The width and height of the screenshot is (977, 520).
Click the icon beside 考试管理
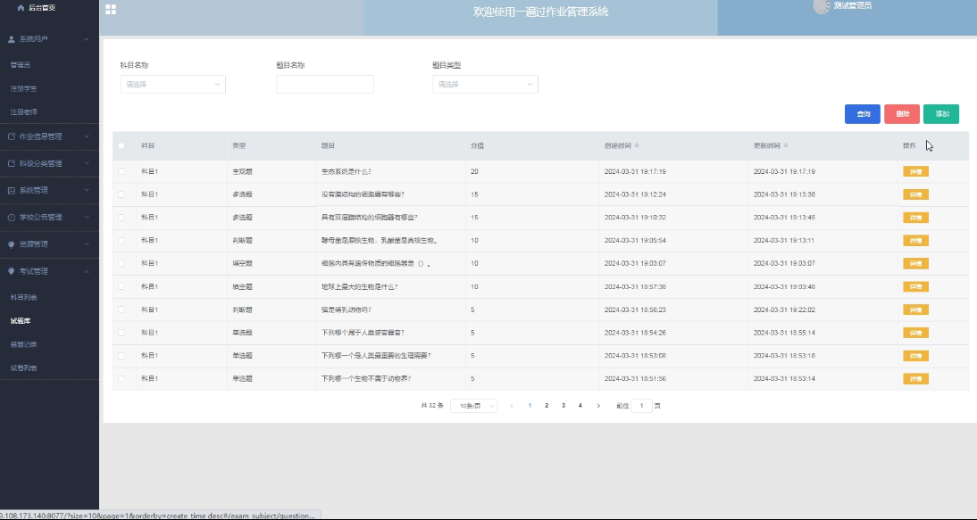click(x=12, y=271)
